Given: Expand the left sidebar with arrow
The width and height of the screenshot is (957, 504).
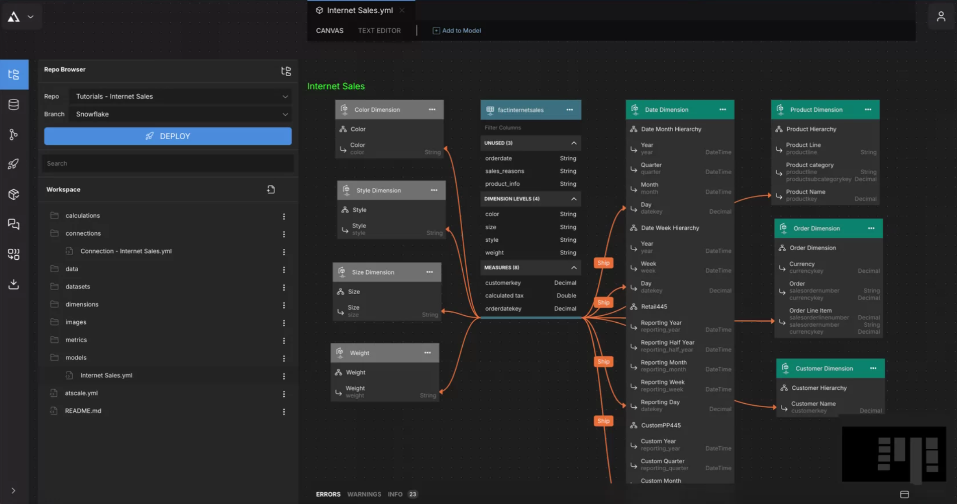Looking at the screenshot, I should [x=13, y=490].
